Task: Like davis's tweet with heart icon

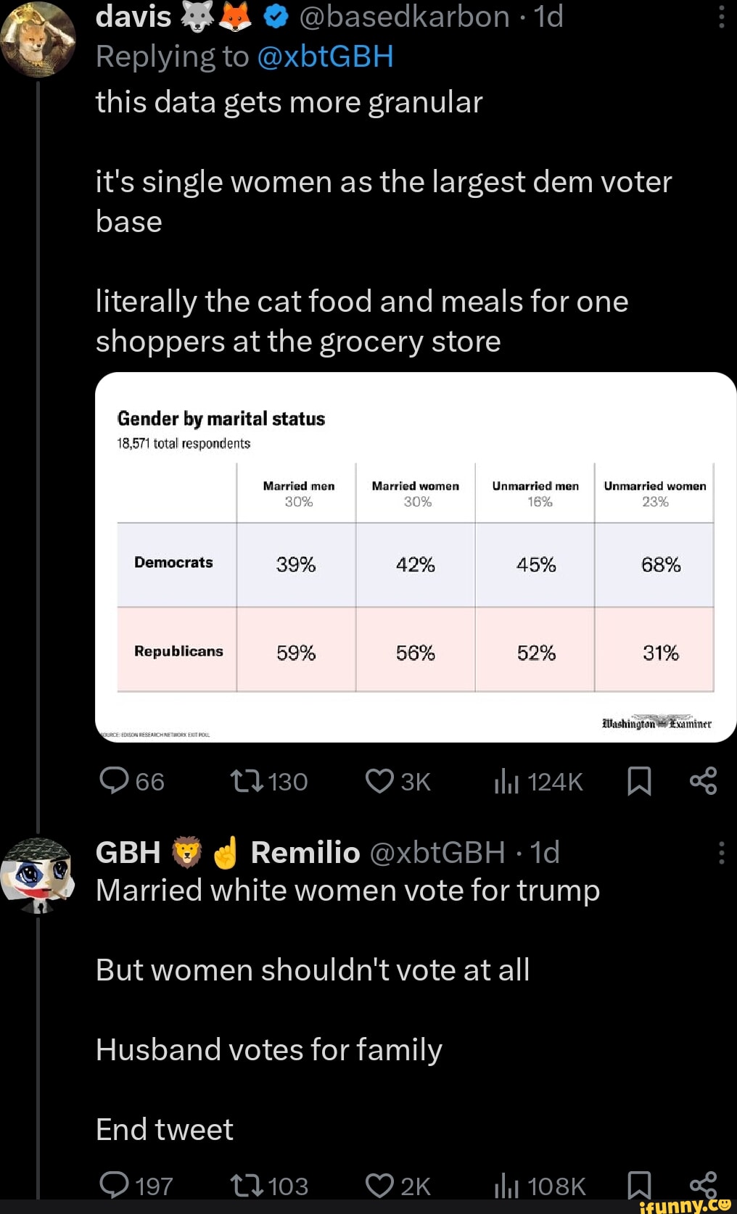Action: [379, 781]
